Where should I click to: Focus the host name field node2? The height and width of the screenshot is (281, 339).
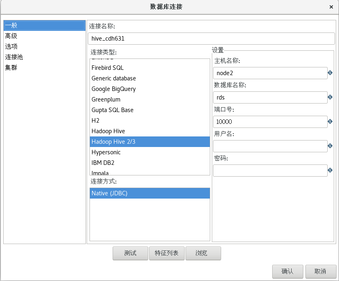pos(270,73)
